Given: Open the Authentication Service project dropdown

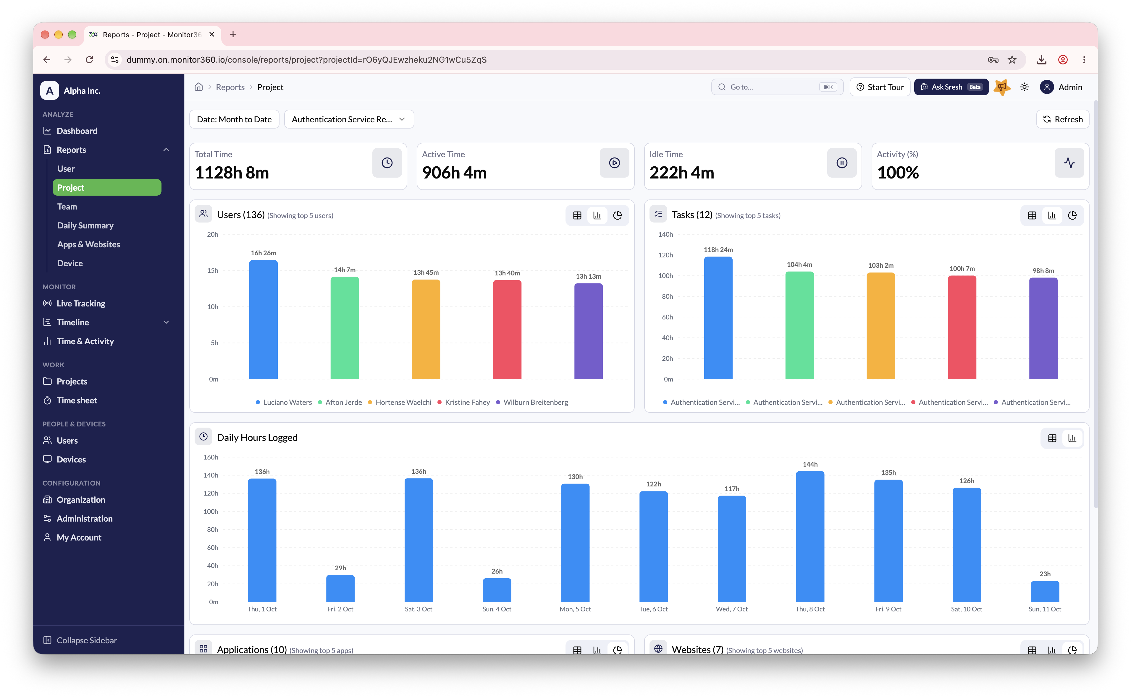Looking at the screenshot, I should point(349,119).
